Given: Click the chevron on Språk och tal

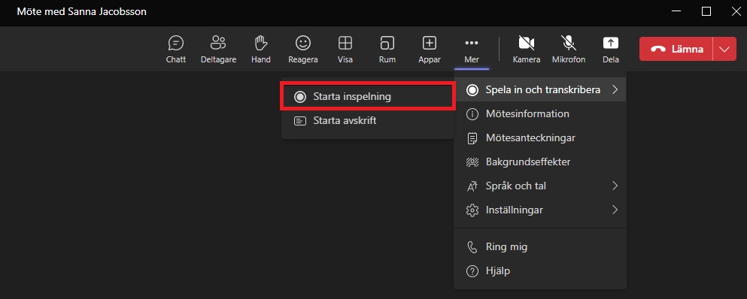Looking at the screenshot, I should point(615,186).
